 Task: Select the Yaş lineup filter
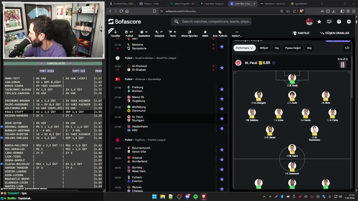pos(277,48)
